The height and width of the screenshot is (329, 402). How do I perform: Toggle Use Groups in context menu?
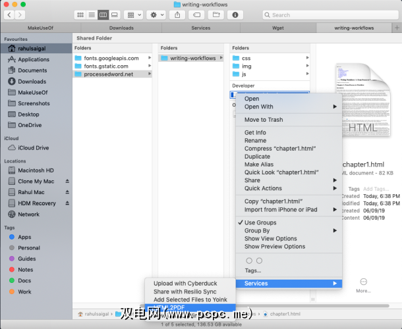click(260, 222)
